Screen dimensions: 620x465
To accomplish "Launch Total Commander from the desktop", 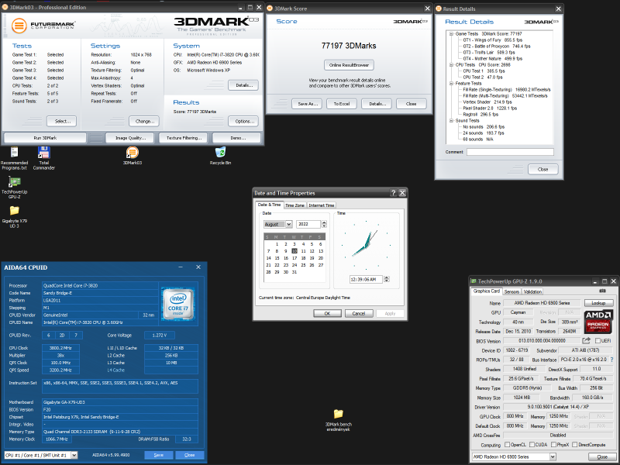I will coord(43,158).
